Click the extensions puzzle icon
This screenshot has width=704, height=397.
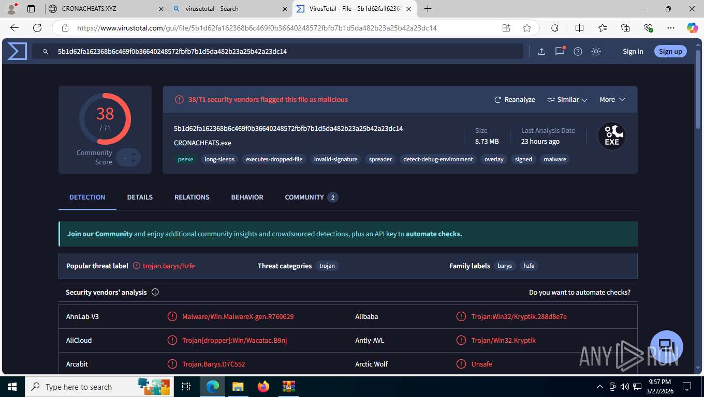pos(554,28)
